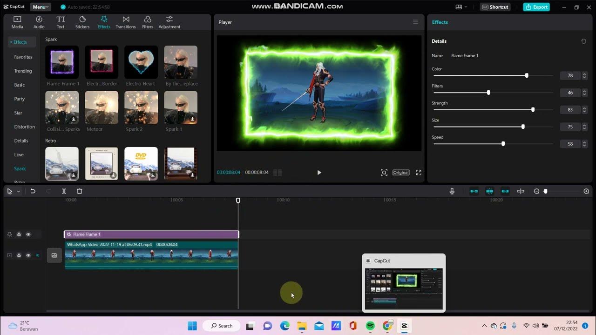The height and width of the screenshot is (335, 596).
Task: Adjust the Color slider handle
Action: tap(527, 75)
